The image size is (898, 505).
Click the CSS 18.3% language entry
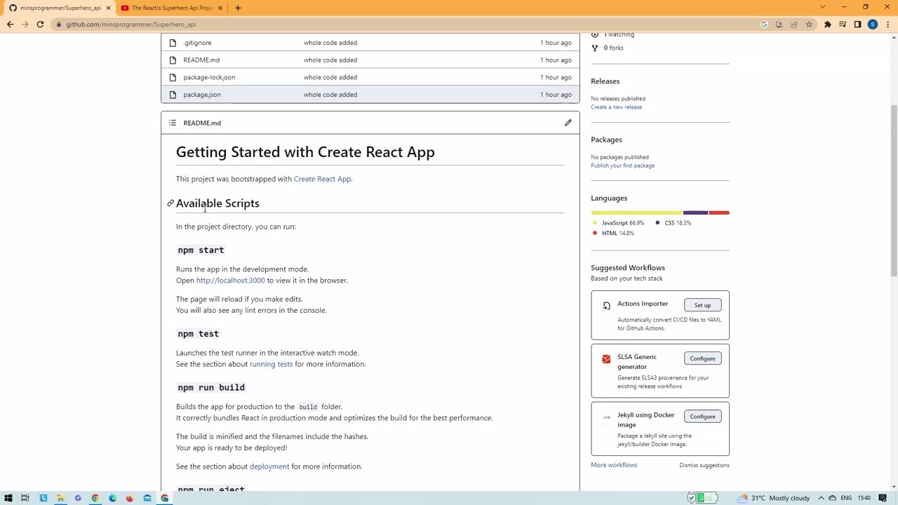pos(673,223)
